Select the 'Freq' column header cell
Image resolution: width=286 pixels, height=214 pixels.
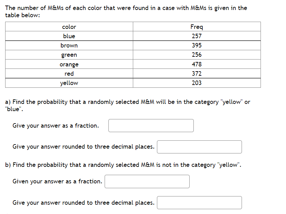[197, 26]
